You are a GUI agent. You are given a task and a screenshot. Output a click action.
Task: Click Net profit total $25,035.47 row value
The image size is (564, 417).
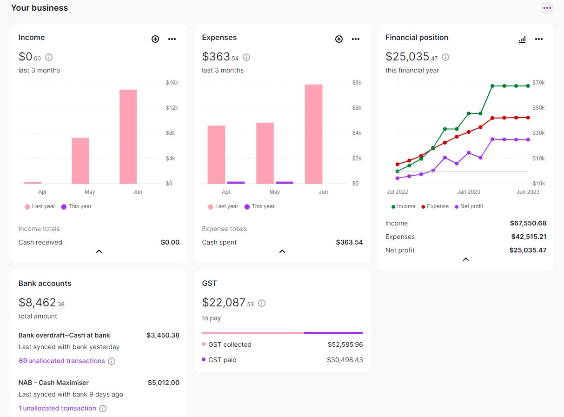pyautogui.click(x=528, y=250)
